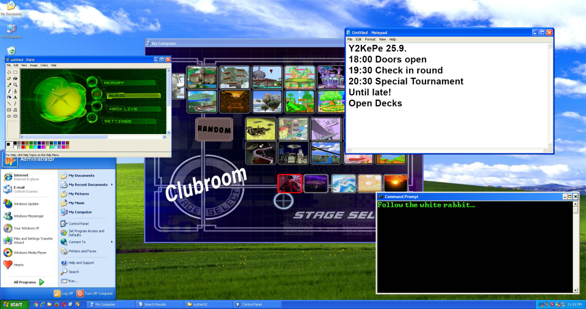Click Paint vertical scrollbar down arrow
This screenshot has height=309, width=586.
point(168,133)
